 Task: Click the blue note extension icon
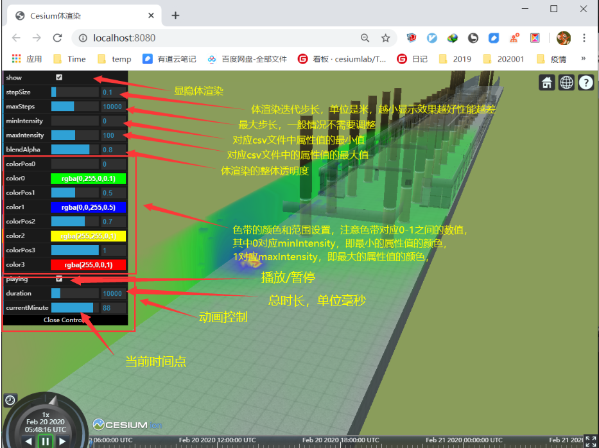[x=494, y=38]
